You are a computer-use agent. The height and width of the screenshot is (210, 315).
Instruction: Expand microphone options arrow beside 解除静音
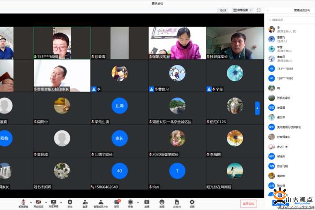coord(30,202)
